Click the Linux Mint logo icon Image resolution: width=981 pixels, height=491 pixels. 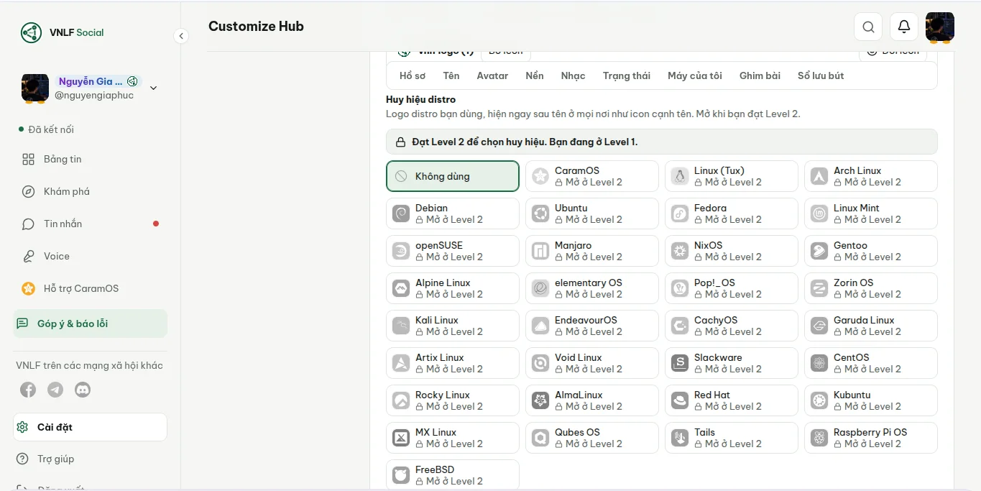click(819, 214)
